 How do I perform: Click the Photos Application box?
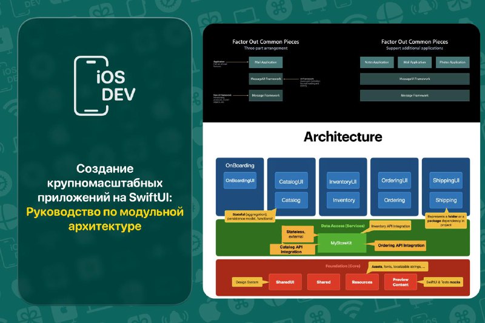tap(452, 62)
